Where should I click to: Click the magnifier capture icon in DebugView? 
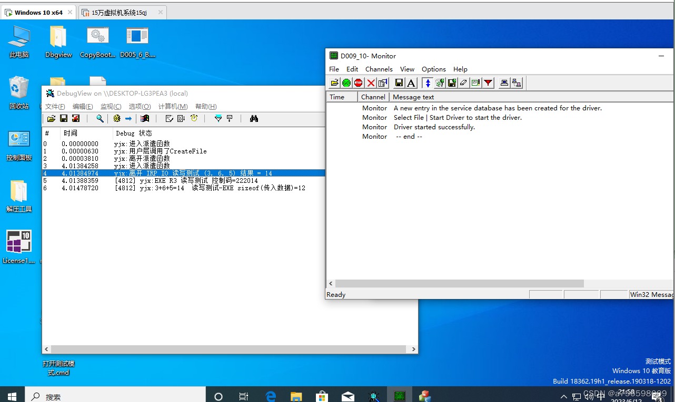pyautogui.click(x=100, y=118)
